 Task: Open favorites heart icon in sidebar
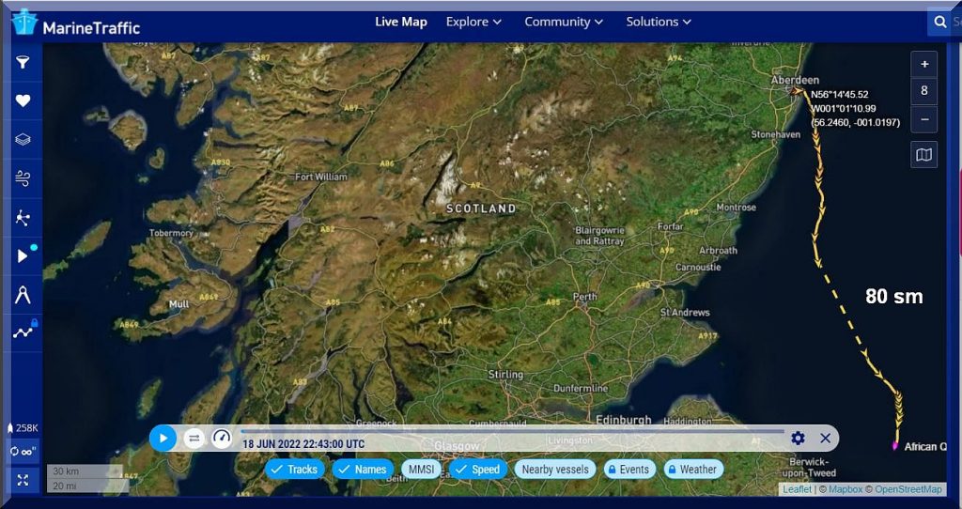tap(23, 100)
